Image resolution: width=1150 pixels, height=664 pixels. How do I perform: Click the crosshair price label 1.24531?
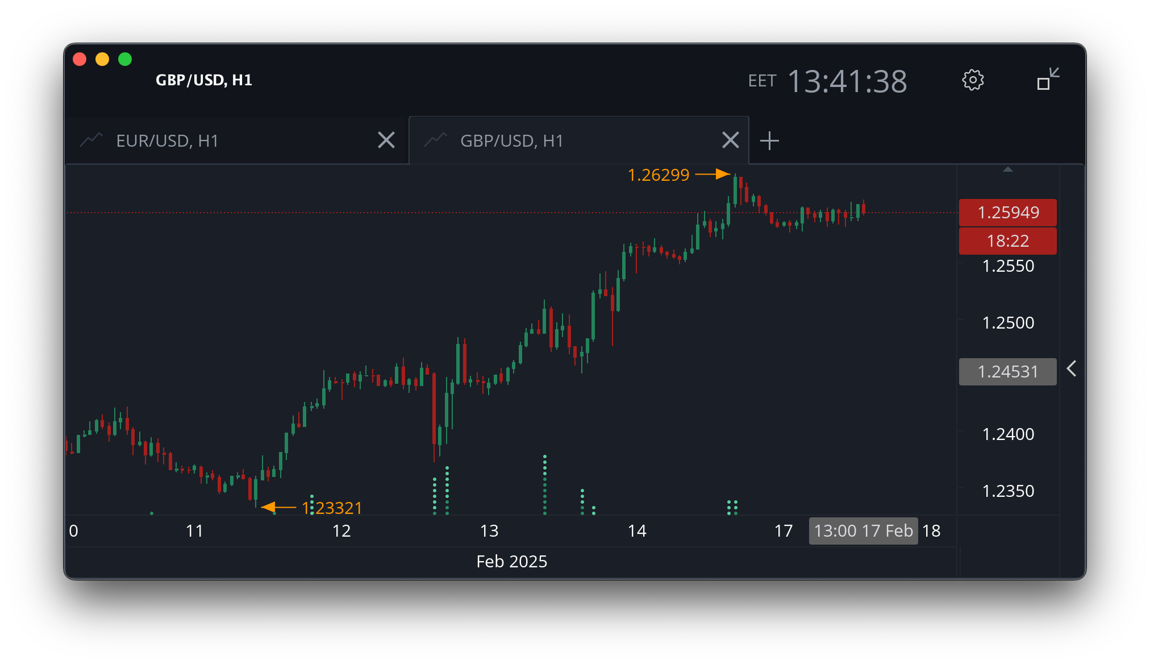point(1008,372)
